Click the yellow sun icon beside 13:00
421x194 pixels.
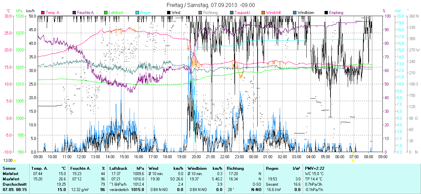click(x=15, y=161)
